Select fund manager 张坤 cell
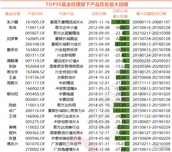 pyautogui.click(x=13, y=28)
